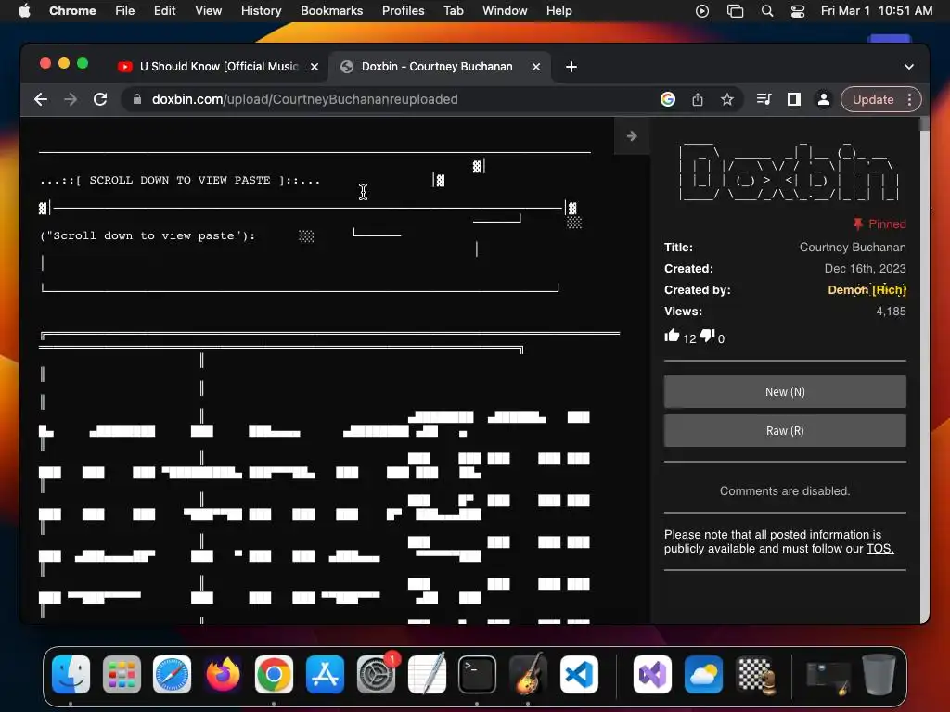Image resolution: width=950 pixels, height=712 pixels.
Task: Open the cloud weather app in Dock
Action: click(703, 674)
